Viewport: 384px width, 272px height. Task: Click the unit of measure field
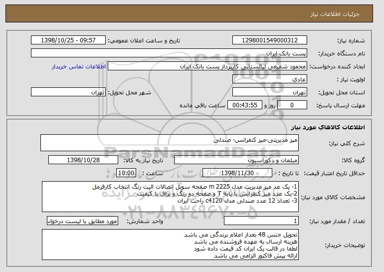(x=82, y=221)
